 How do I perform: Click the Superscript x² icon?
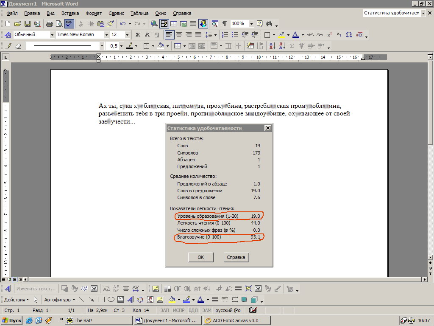click(328, 35)
